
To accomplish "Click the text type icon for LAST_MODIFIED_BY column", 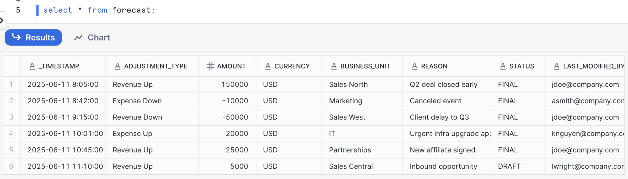I will (557, 66).
